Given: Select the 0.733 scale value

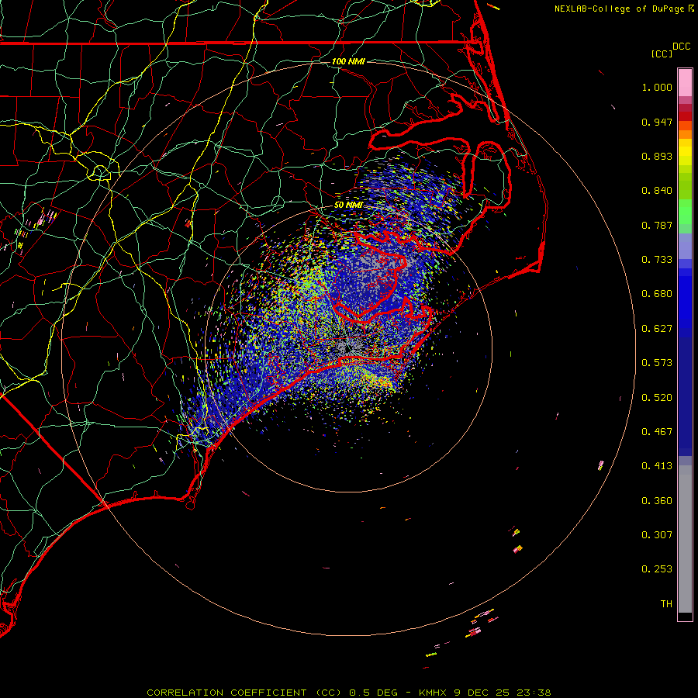Looking at the screenshot, I should pos(657,260).
